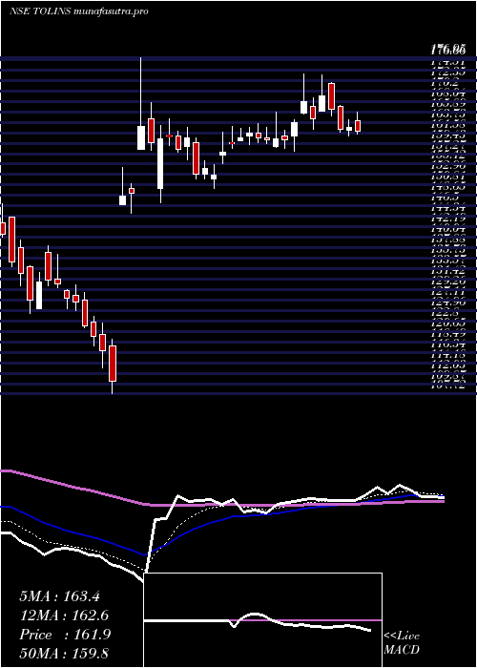This screenshot has height=668, width=477.
Task: Click the 'NSE TOLINS munafasutra.pro' chart title
Action: (x=79, y=11)
